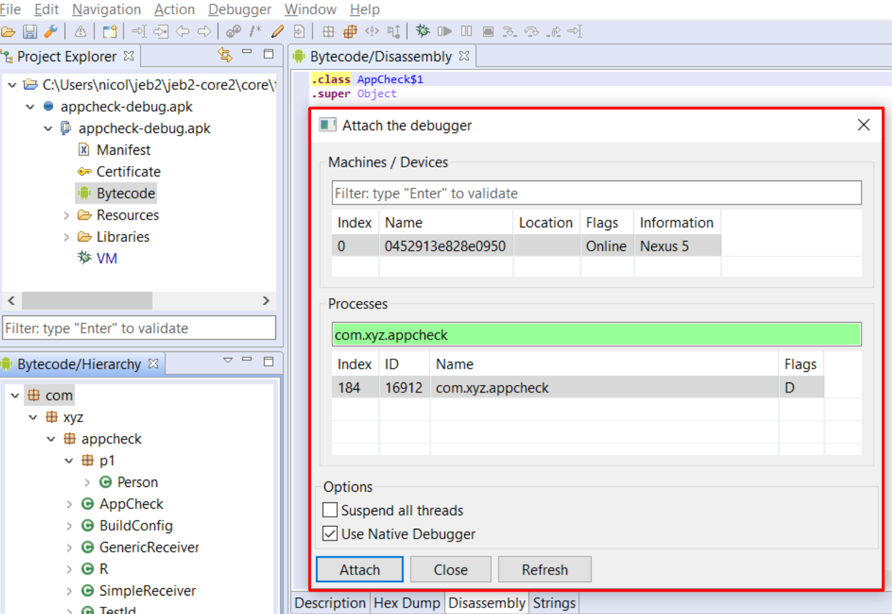Click the Machines / Devices filter field
892x614 pixels.
[x=596, y=193]
